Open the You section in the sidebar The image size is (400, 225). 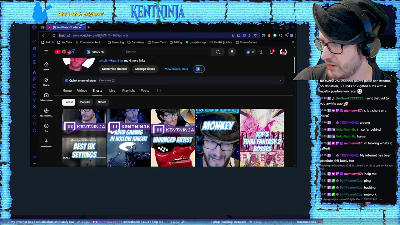(x=46, y=128)
